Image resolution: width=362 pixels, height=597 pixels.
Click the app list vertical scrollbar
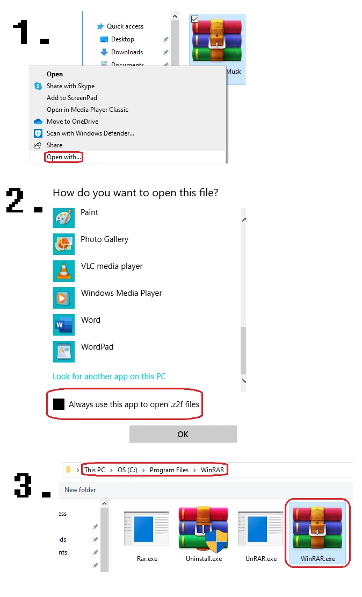[x=243, y=300]
